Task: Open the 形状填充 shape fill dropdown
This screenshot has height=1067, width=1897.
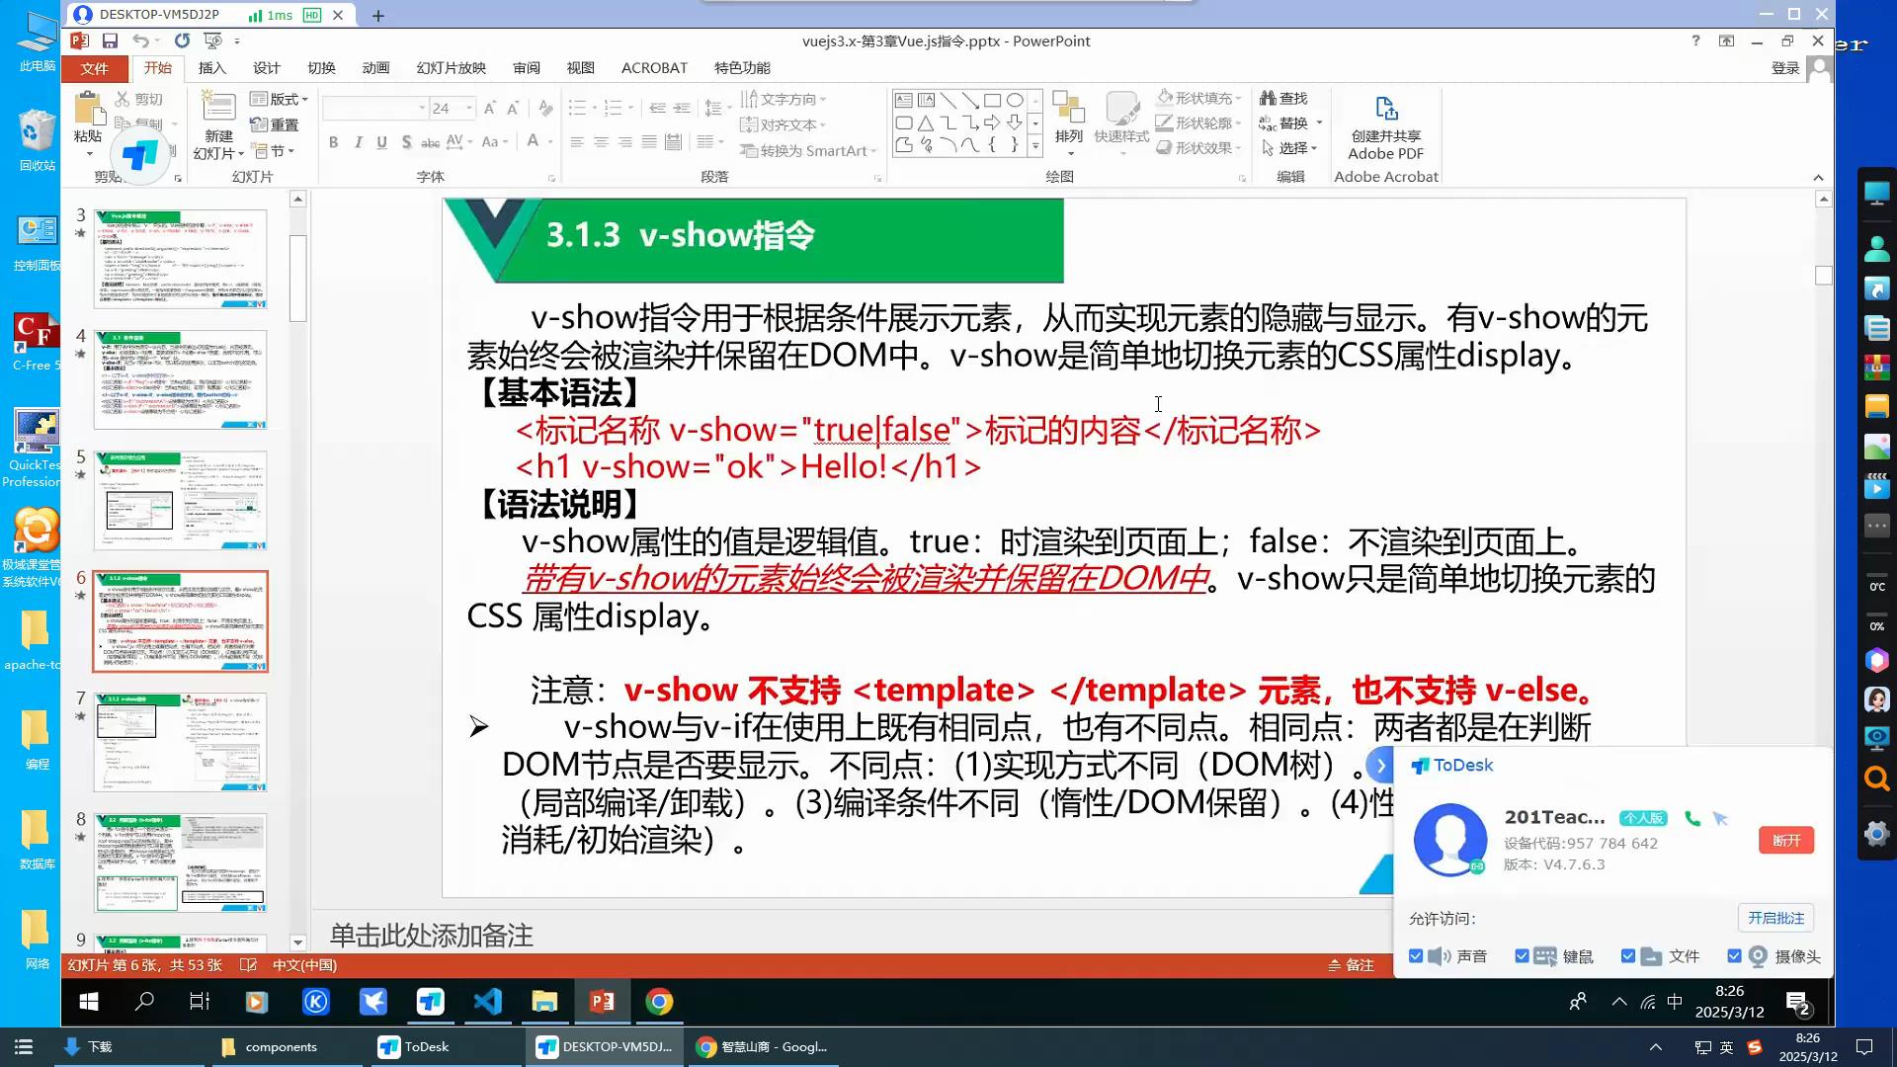Action: [1237, 98]
